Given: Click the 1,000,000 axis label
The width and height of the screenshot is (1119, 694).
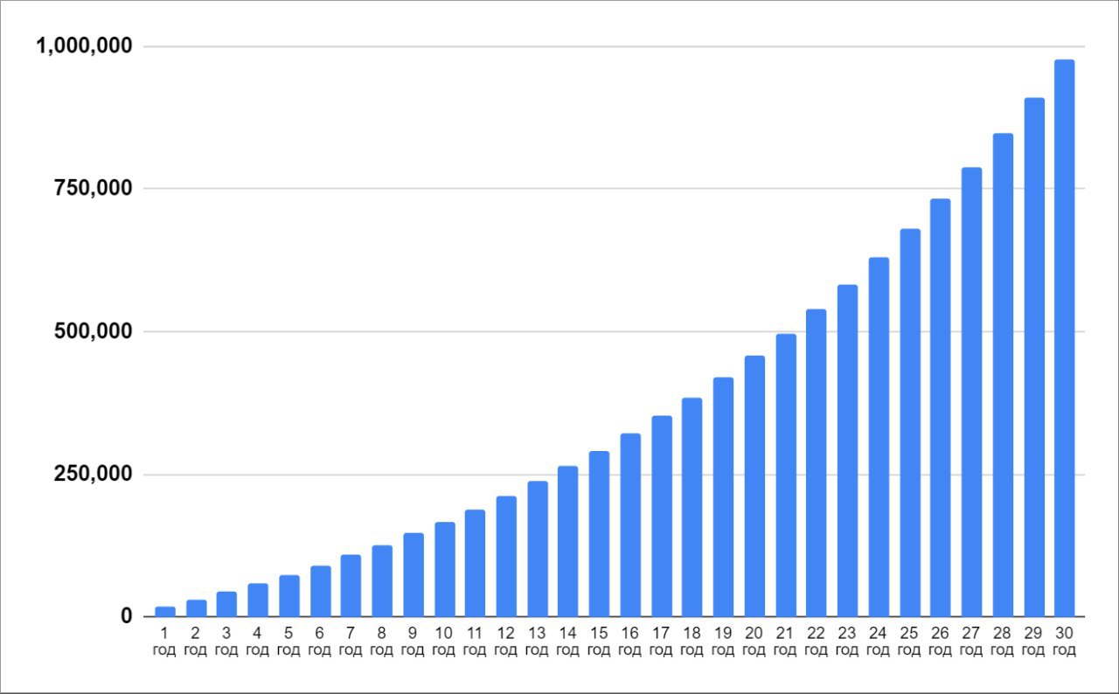Looking at the screenshot, I should [x=83, y=45].
